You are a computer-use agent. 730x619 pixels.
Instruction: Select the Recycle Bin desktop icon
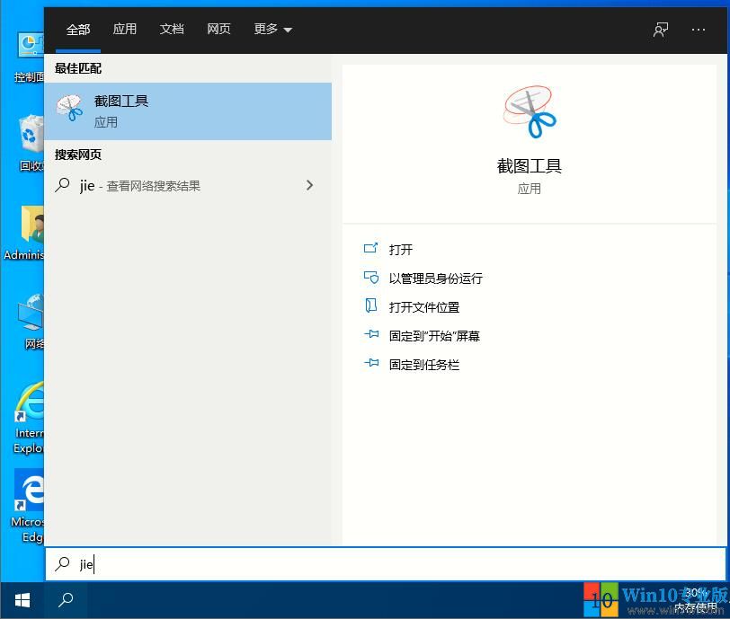click(31, 143)
